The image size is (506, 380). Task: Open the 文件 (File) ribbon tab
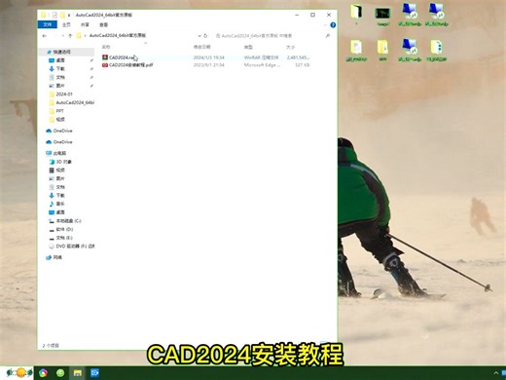click(48, 24)
